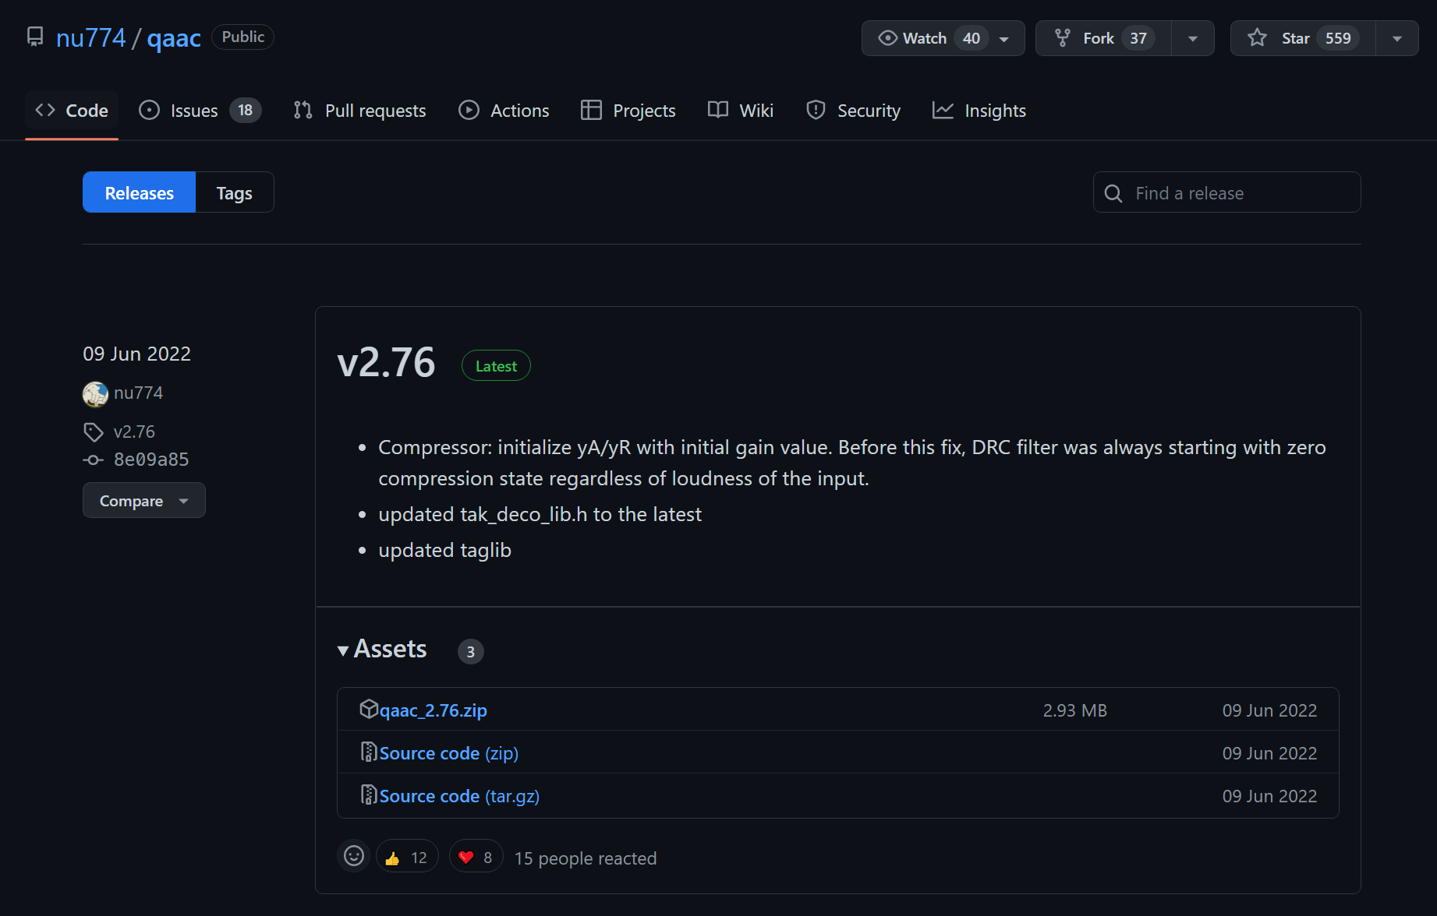Viewport: 1437px width, 916px height.
Task: Click the file-zip icon for Source code (tar.gz)
Action: pyautogui.click(x=369, y=794)
